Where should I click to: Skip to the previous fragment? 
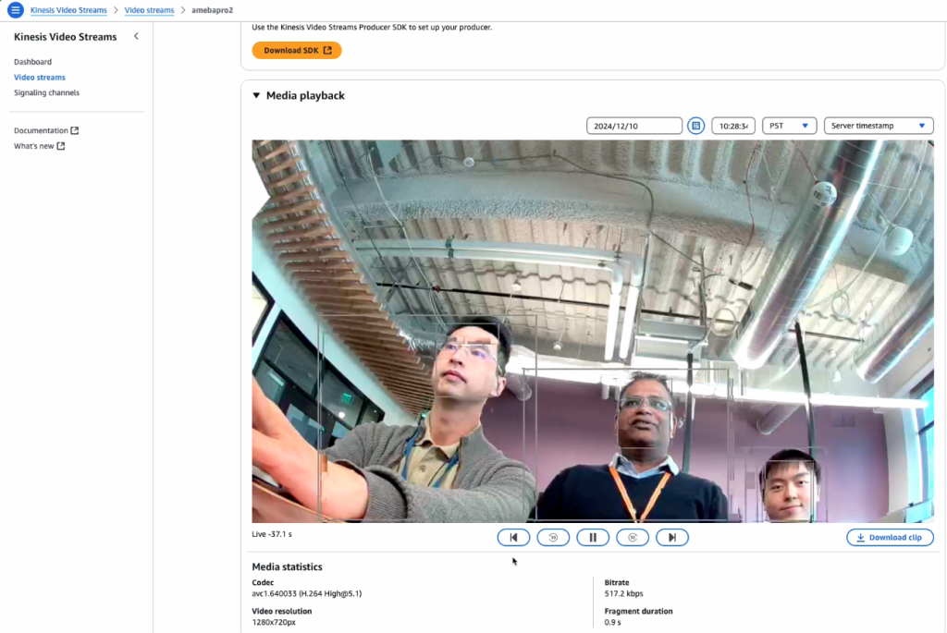513,537
